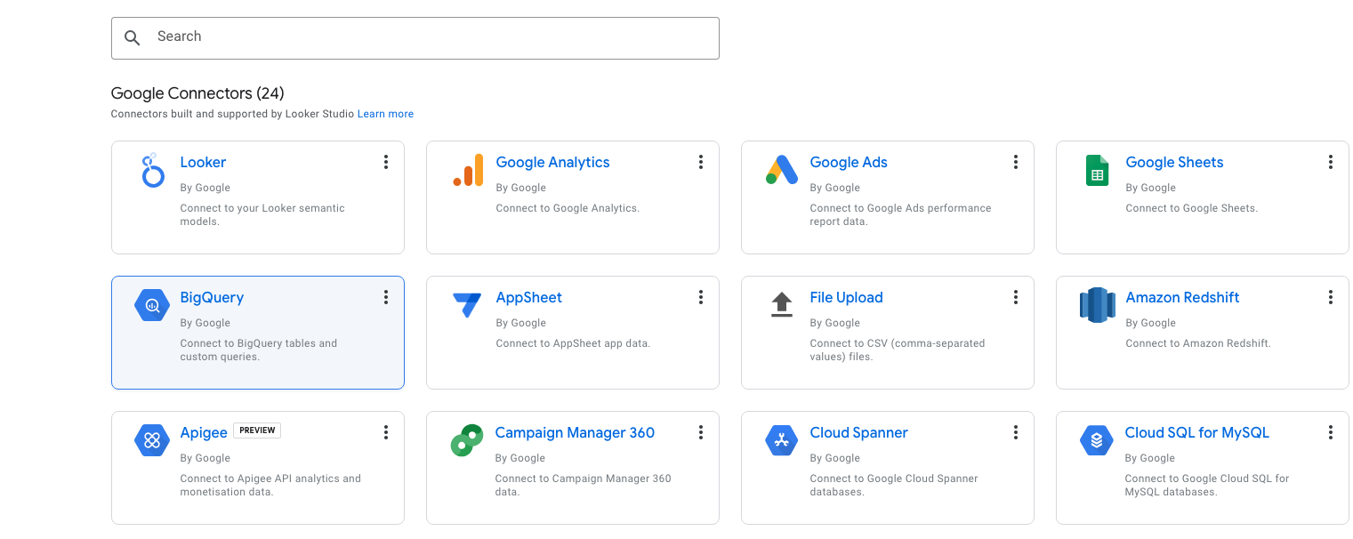Choose the Google Analytics connector title
1353x539 pixels.
[552, 162]
